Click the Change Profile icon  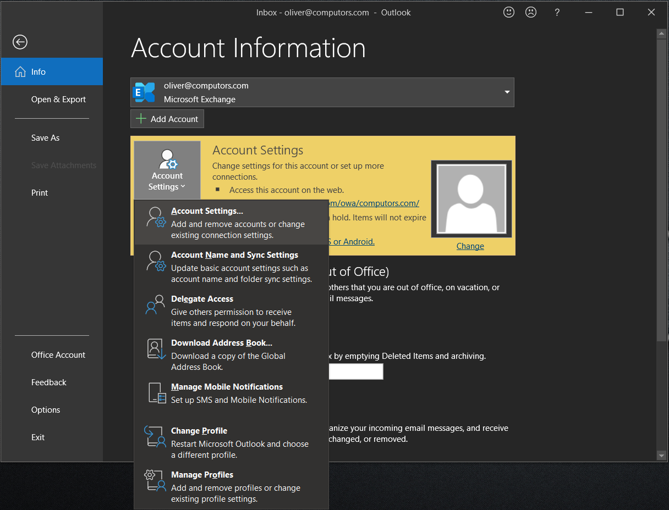click(x=155, y=437)
